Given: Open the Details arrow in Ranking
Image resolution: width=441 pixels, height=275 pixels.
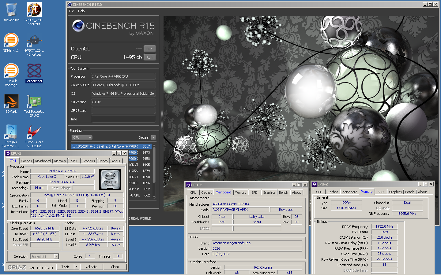Looking at the screenshot, I should pos(153,137).
